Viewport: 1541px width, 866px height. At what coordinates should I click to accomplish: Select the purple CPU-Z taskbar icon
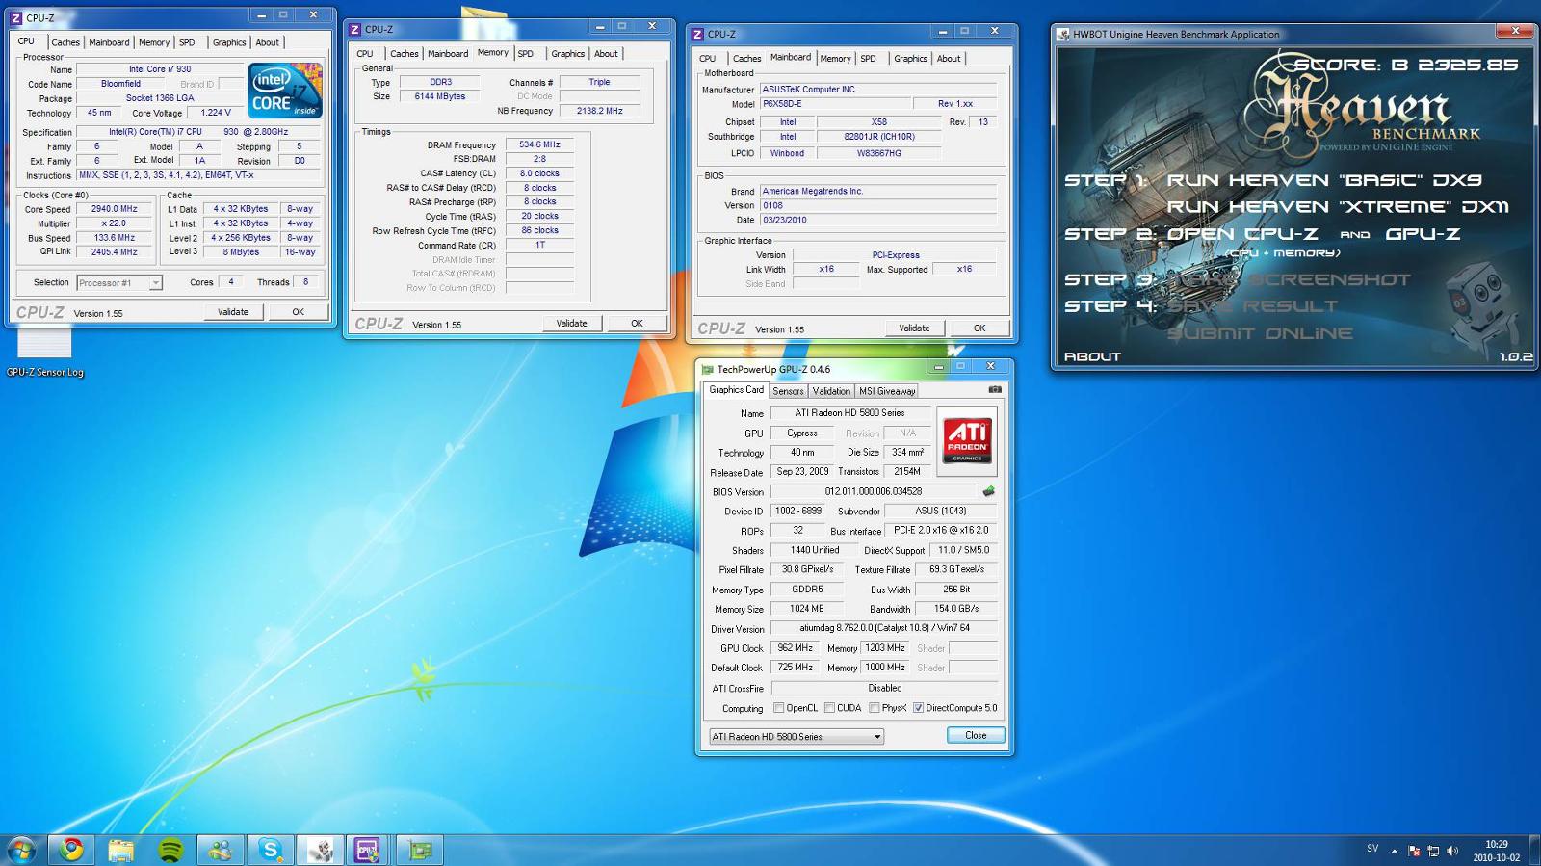[369, 850]
